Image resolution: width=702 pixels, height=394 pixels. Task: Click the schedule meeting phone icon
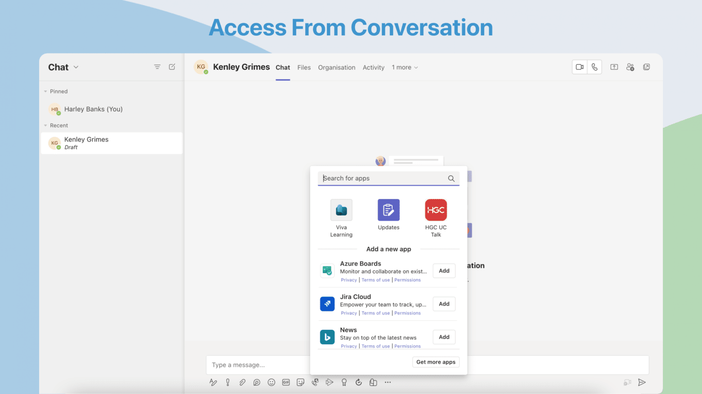[x=315, y=382]
